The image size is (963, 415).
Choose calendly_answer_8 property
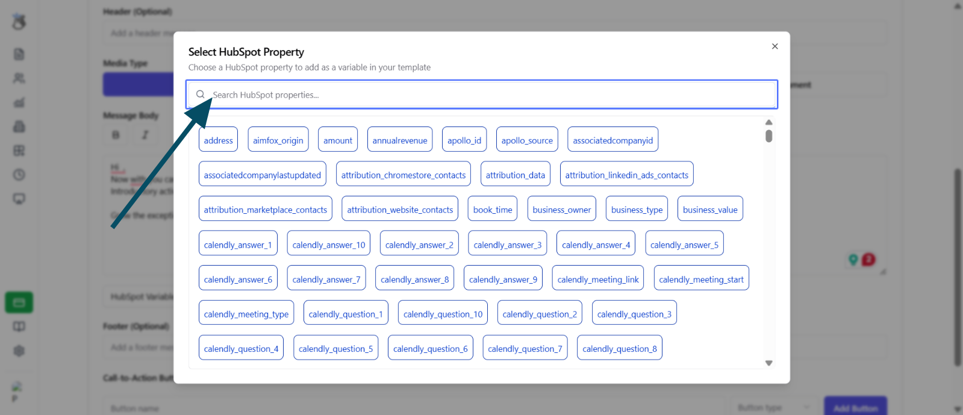pyautogui.click(x=415, y=278)
